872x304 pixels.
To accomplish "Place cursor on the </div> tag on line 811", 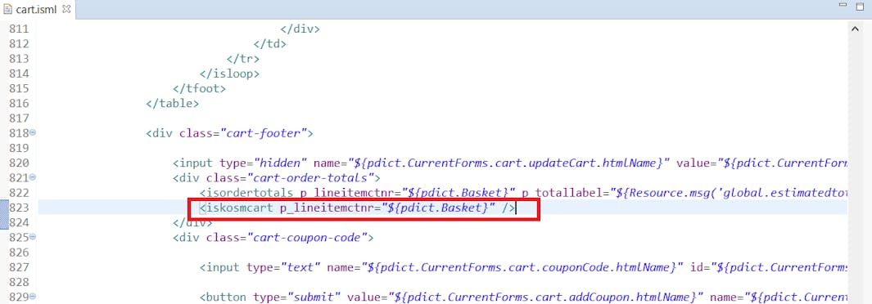I will 300,29.
